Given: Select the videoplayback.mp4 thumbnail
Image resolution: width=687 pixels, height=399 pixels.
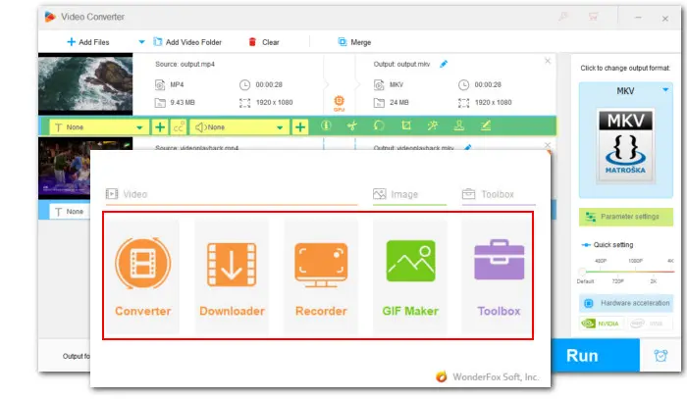Looking at the screenshot, I should [x=65, y=169].
